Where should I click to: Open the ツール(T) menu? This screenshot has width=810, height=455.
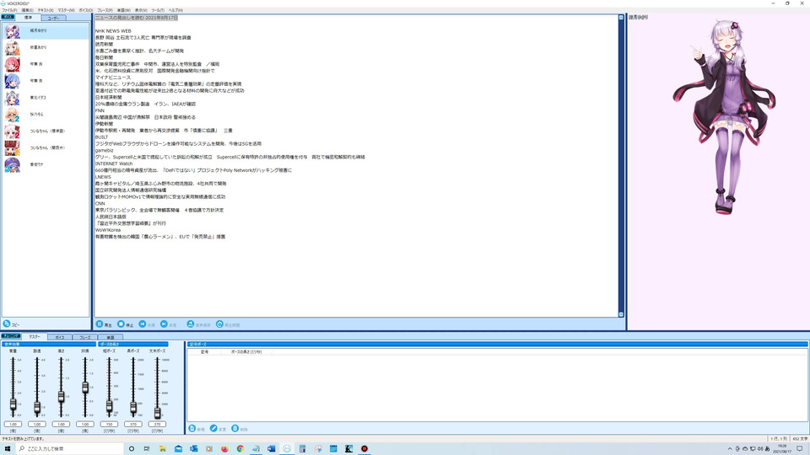158,10
